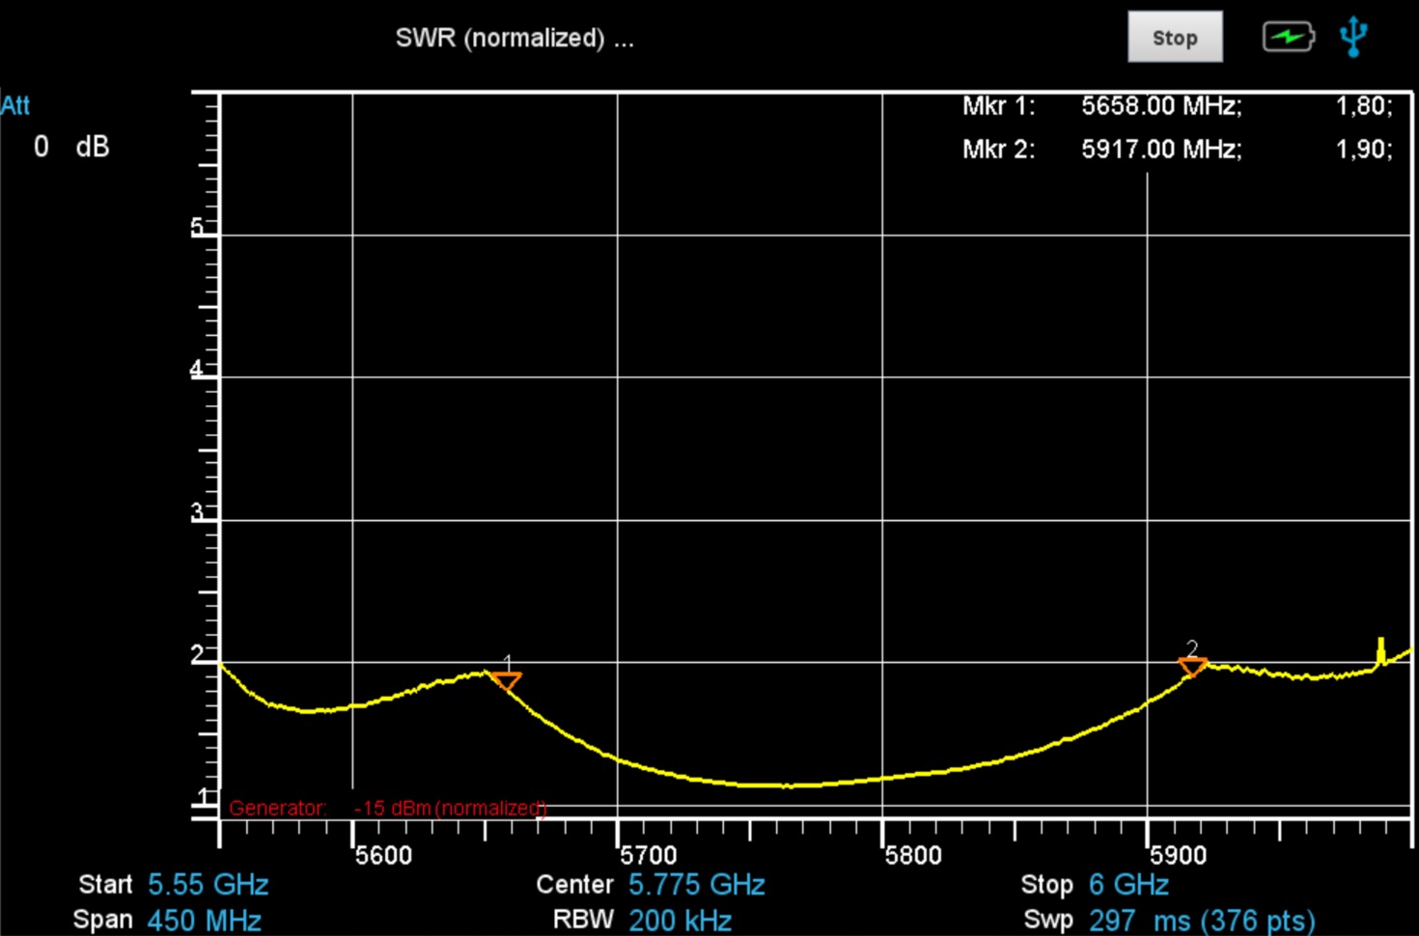Select the Mkr 1 SWR value 1,80
The image size is (1419, 936).
pyautogui.click(x=1362, y=106)
